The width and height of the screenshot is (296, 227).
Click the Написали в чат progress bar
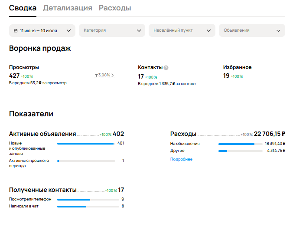click(88, 207)
